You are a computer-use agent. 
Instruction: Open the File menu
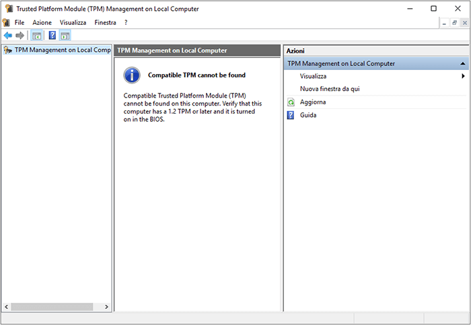(x=20, y=22)
